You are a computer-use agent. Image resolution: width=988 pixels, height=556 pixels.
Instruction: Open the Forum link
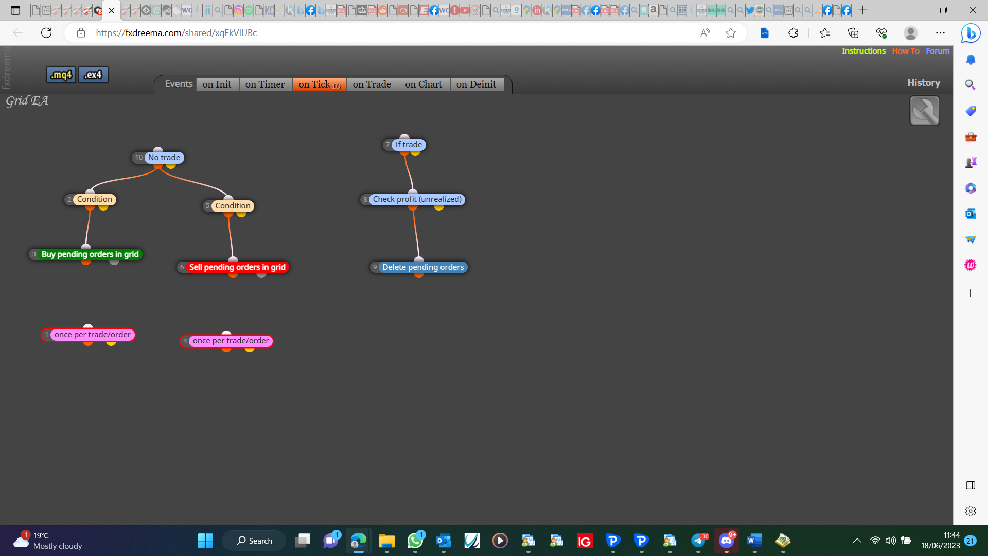pyautogui.click(x=938, y=51)
